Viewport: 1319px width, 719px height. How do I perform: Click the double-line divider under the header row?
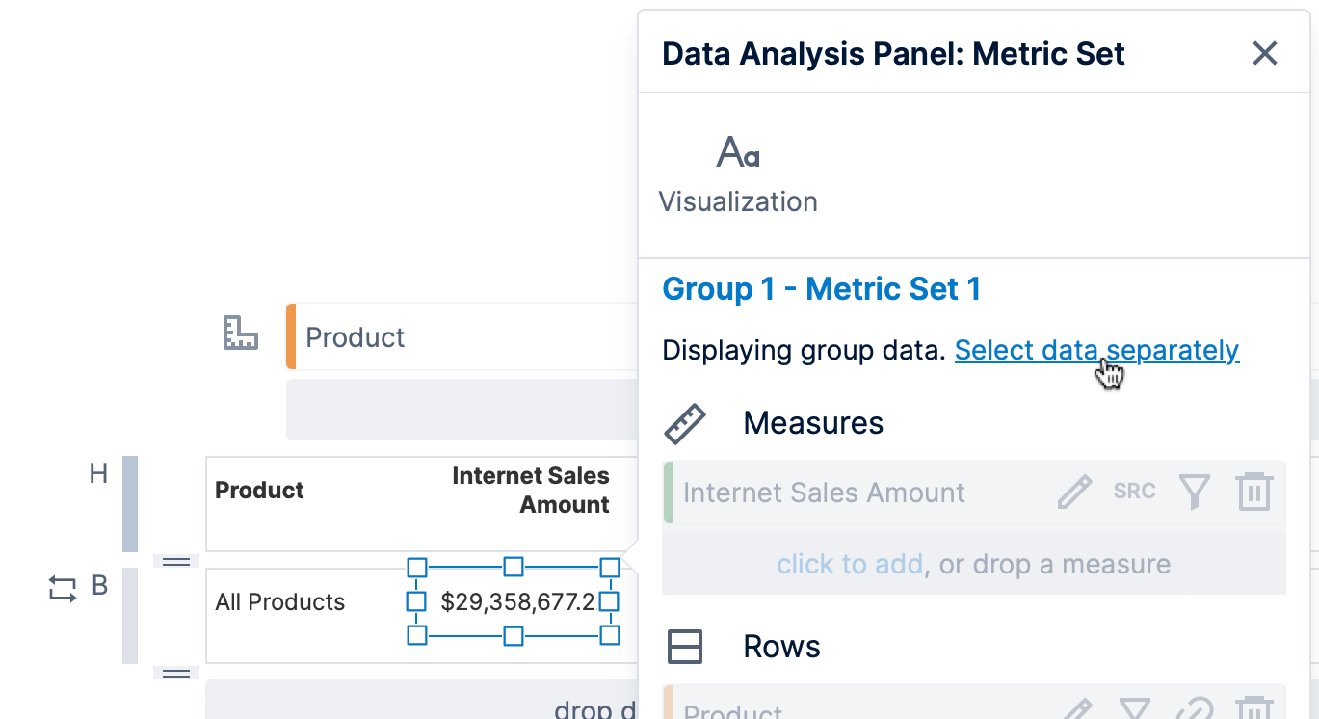coord(176,560)
